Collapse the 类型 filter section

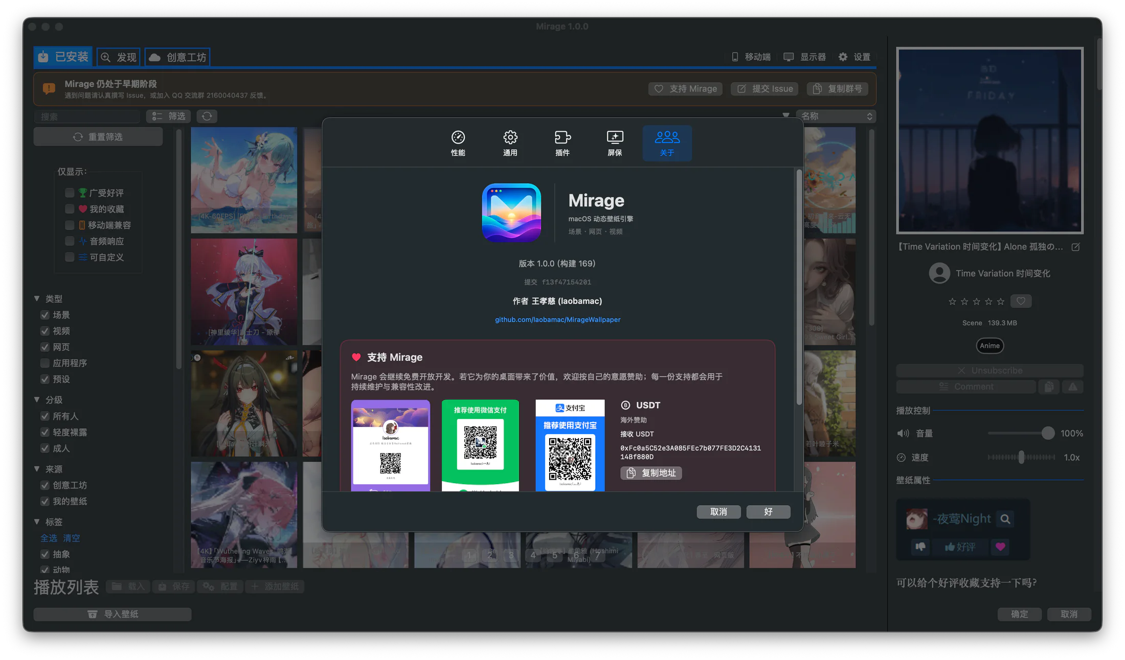(37, 298)
